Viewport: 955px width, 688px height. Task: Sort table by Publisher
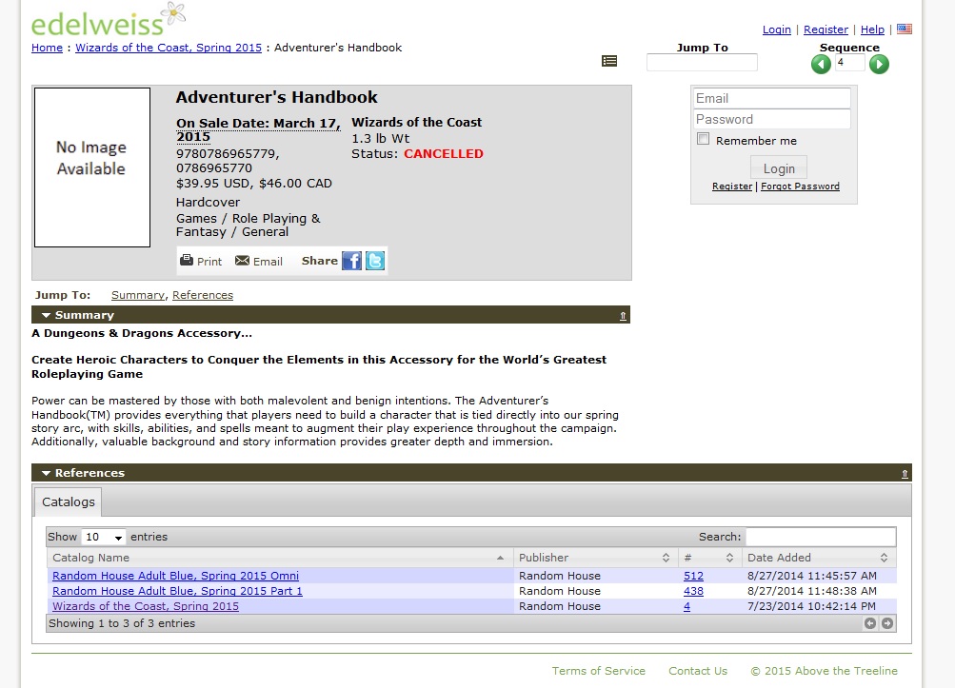(x=594, y=558)
